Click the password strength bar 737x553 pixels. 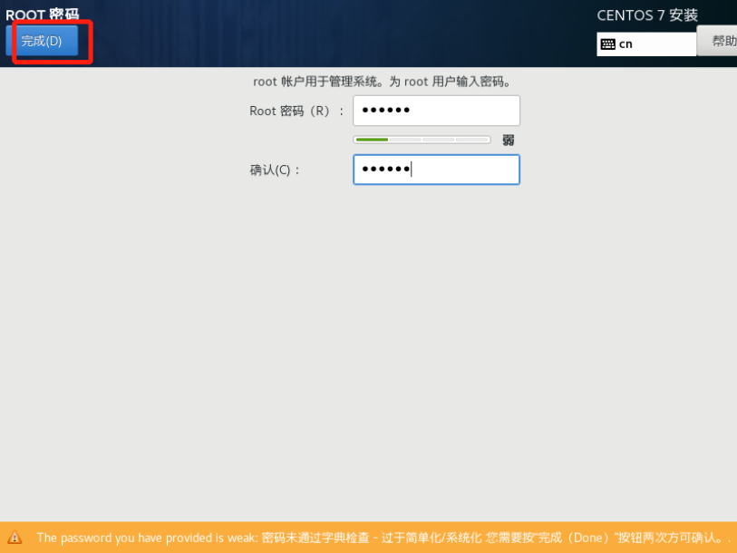click(x=422, y=140)
